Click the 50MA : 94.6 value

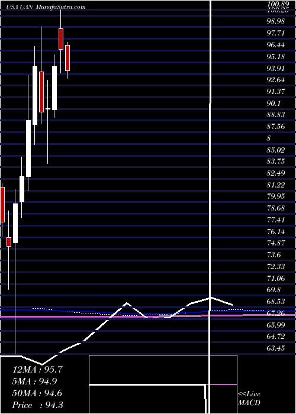point(38,393)
